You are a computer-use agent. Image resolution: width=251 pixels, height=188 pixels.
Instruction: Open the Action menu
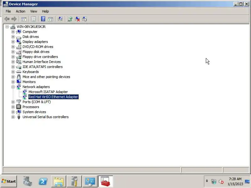(20, 11)
